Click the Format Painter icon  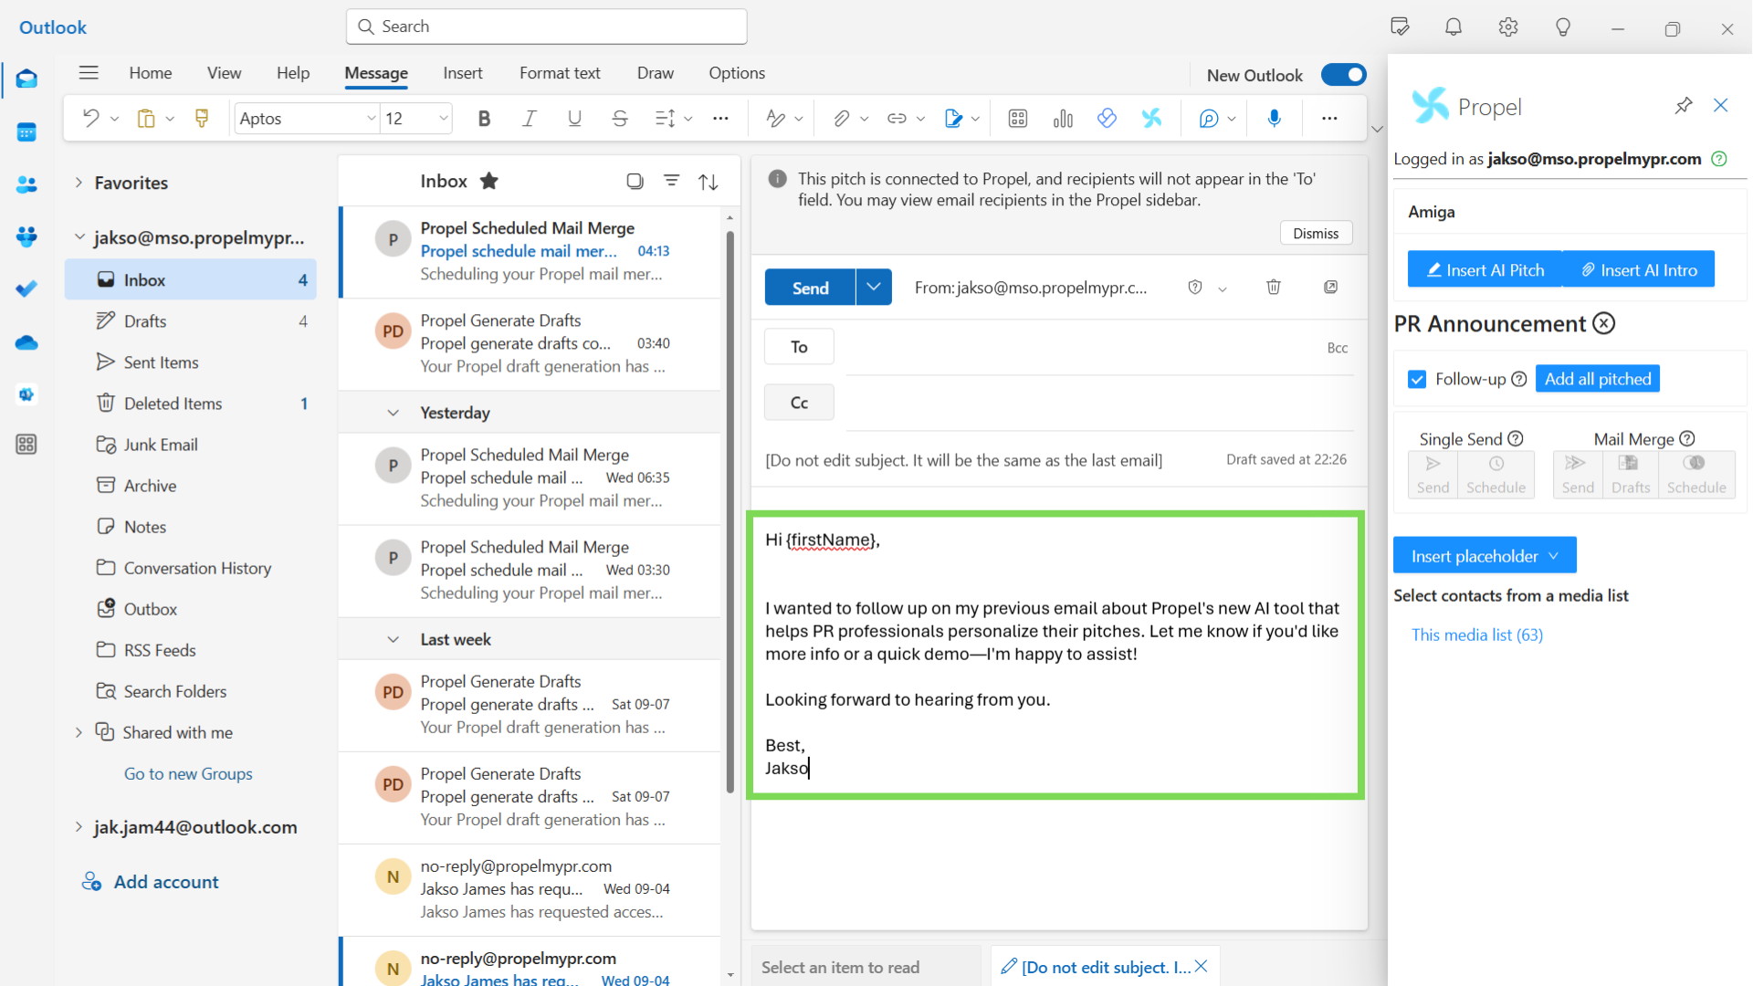point(202,119)
